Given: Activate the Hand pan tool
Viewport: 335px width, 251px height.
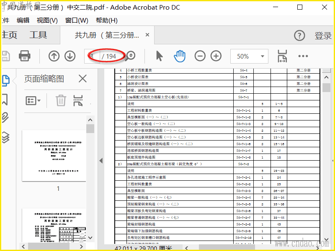Looking at the screenshot, I should (180, 56).
